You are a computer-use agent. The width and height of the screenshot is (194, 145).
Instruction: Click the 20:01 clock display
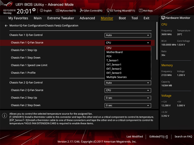(24, 11)
